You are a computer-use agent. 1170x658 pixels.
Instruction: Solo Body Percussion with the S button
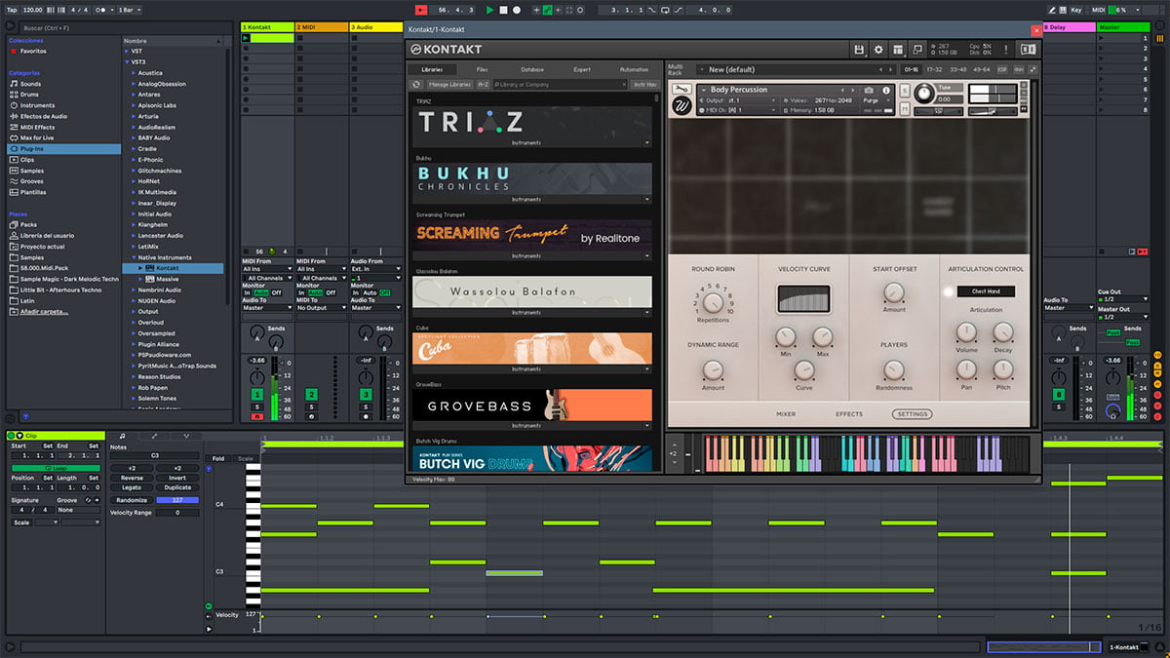pos(905,91)
